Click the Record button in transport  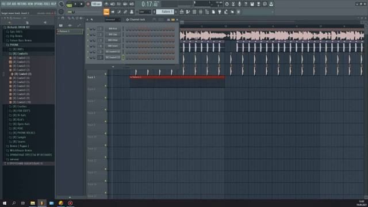[88, 4]
